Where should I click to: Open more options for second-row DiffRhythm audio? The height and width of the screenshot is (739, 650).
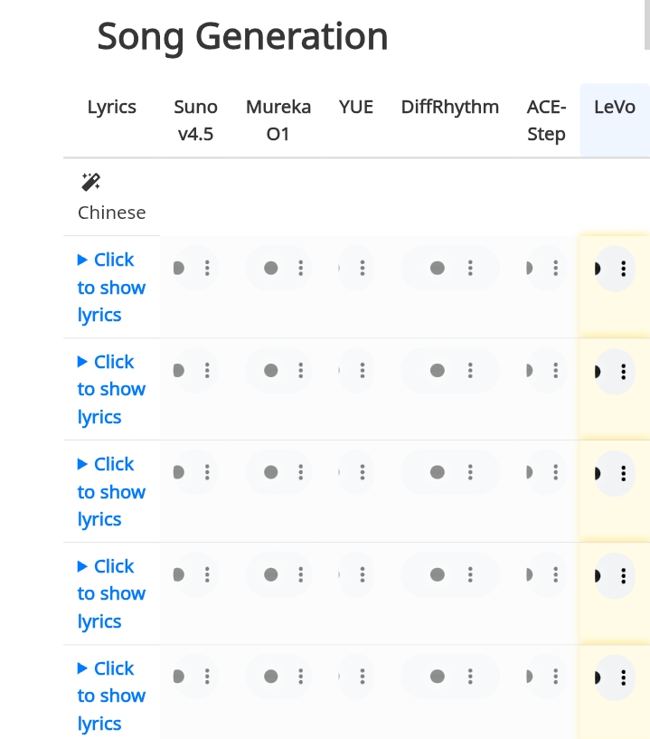[x=470, y=371]
